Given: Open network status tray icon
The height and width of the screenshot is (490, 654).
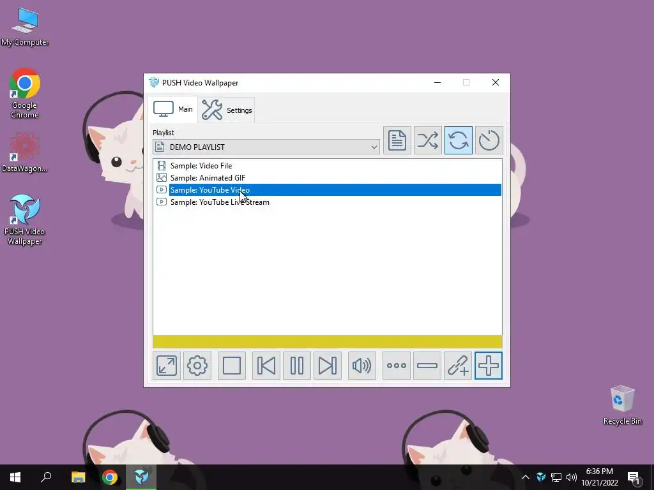Looking at the screenshot, I should [x=556, y=477].
